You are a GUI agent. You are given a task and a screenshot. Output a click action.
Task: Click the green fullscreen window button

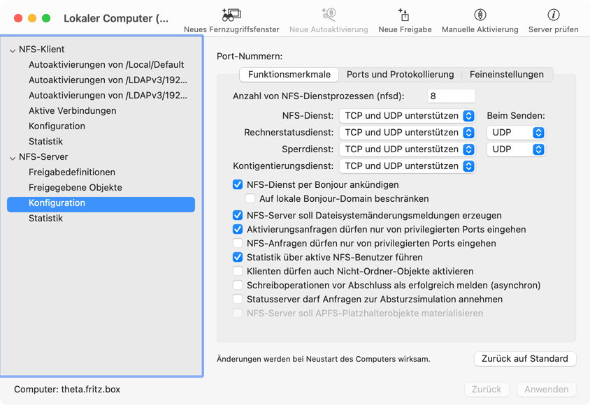point(46,18)
